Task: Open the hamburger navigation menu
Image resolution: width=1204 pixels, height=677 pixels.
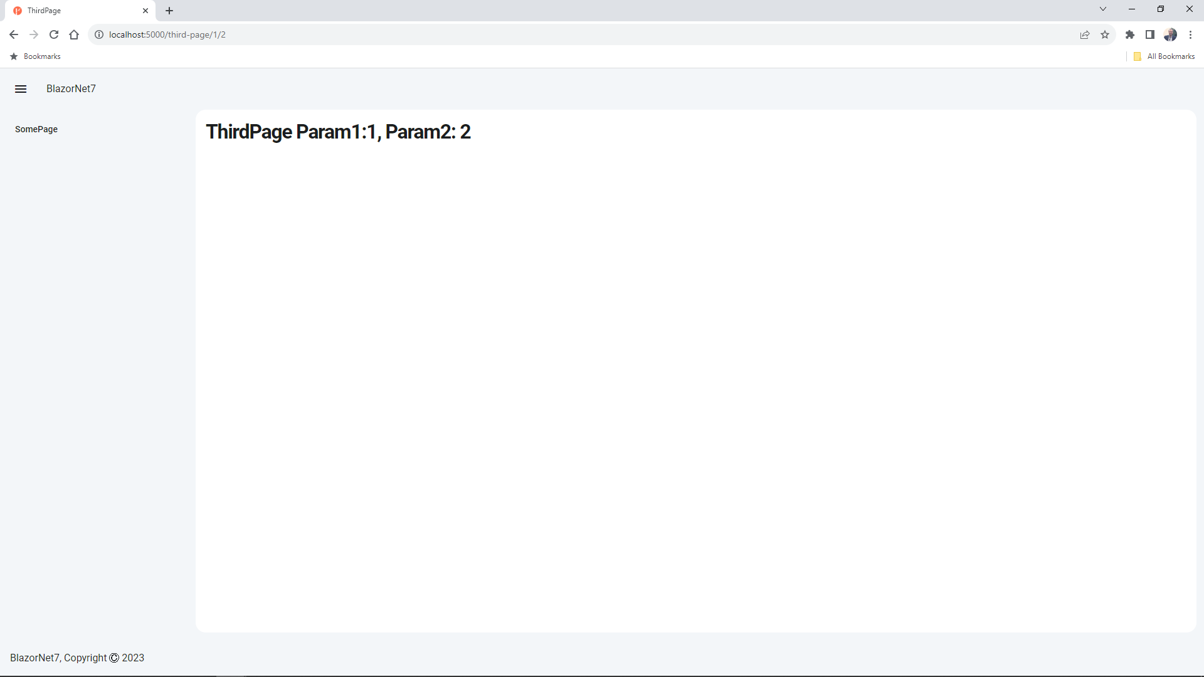Action: click(x=21, y=88)
